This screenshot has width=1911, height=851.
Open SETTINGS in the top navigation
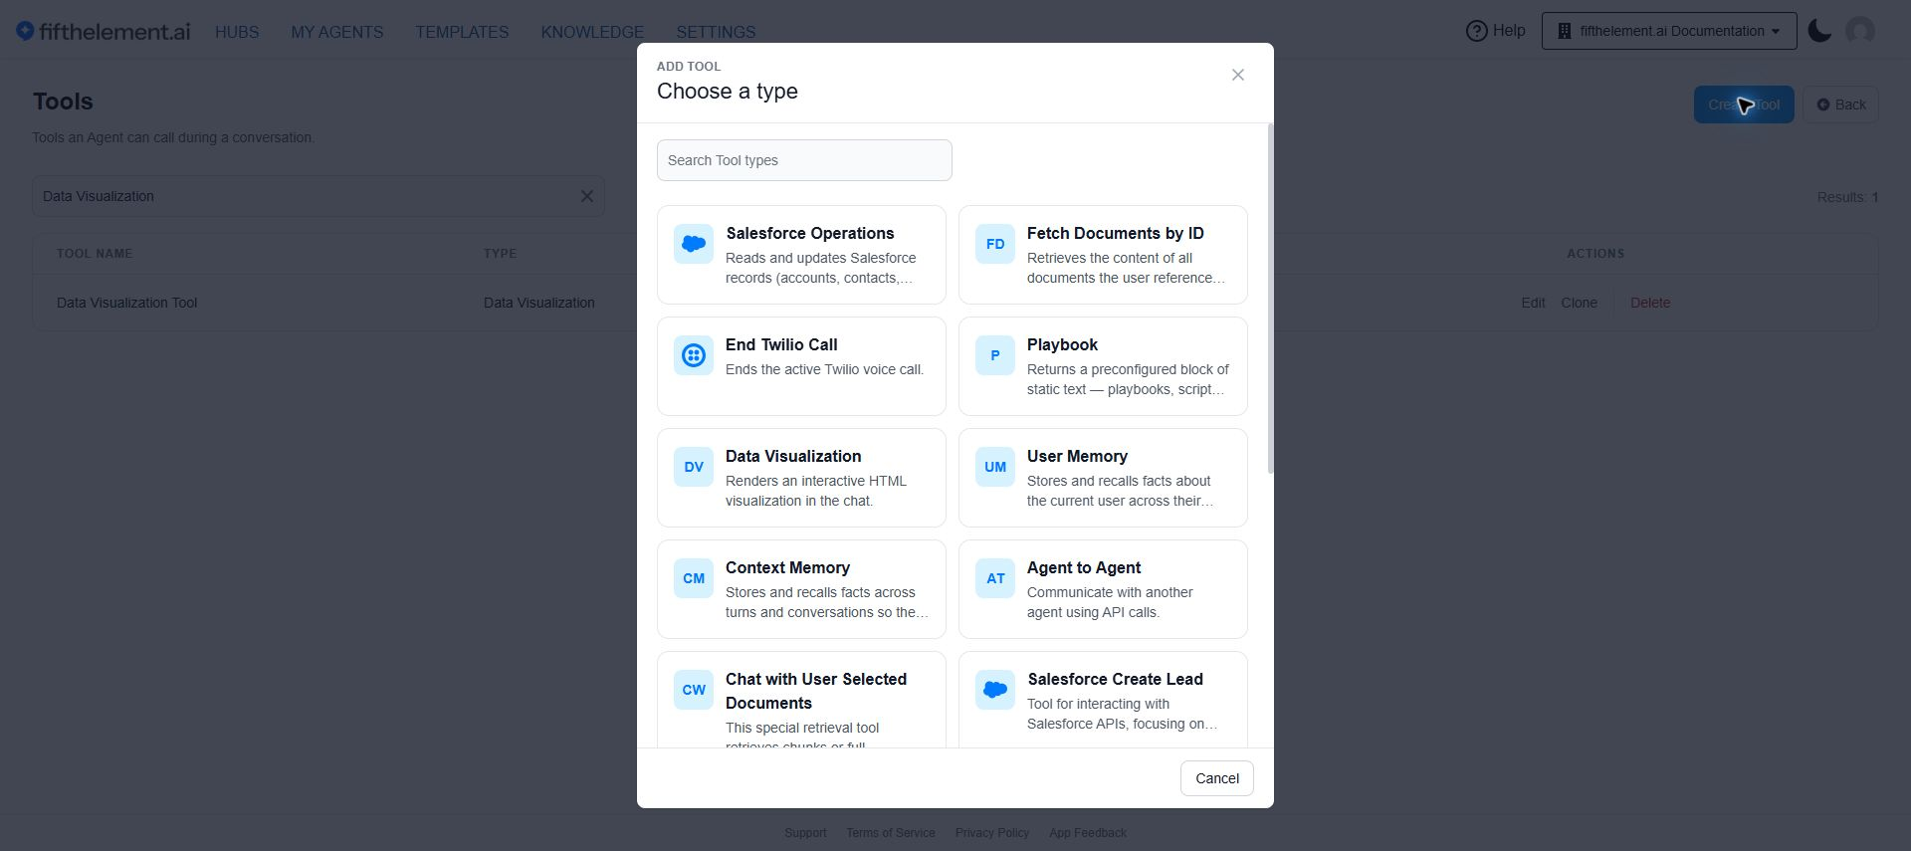(716, 32)
